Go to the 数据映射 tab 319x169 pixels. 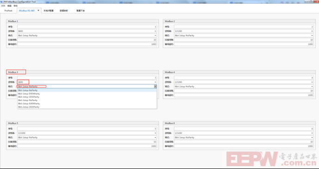pos(64,11)
